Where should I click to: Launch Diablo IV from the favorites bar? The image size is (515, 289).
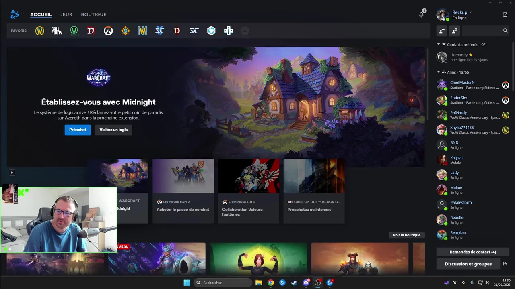tap(91, 31)
